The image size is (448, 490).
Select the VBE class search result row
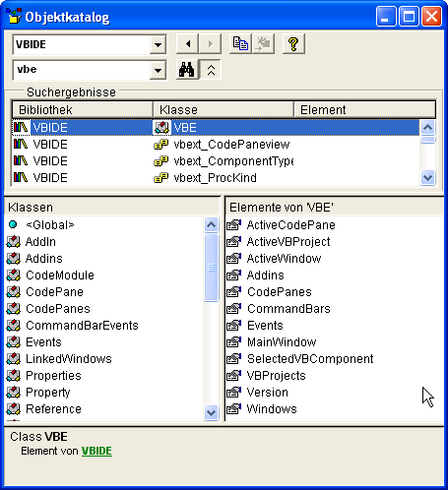[216, 128]
